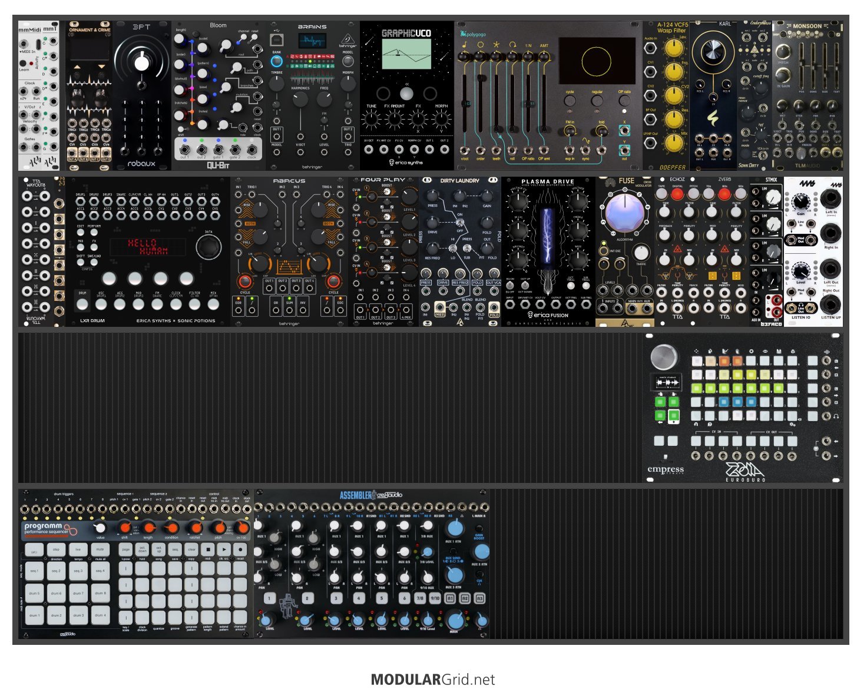Click the Audio In jack on A-124
This screenshot has height=692, width=867.
pos(651,48)
